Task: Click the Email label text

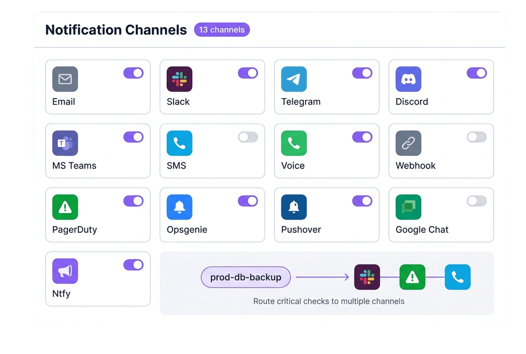Action: (63, 102)
